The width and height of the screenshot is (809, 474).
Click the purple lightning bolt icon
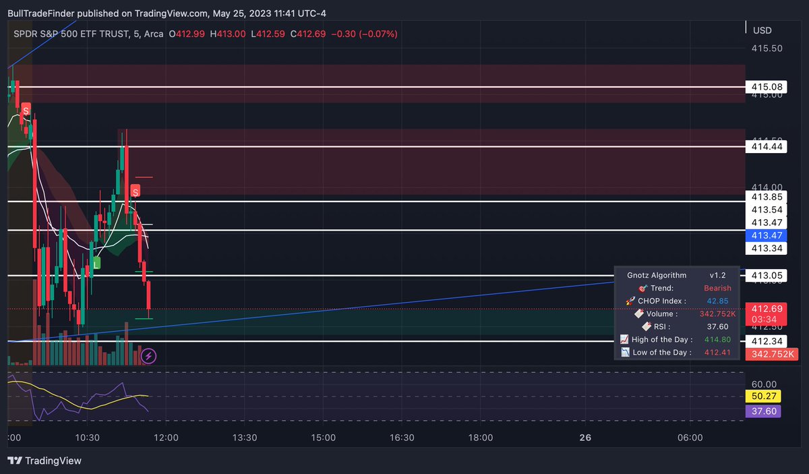(150, 355)
